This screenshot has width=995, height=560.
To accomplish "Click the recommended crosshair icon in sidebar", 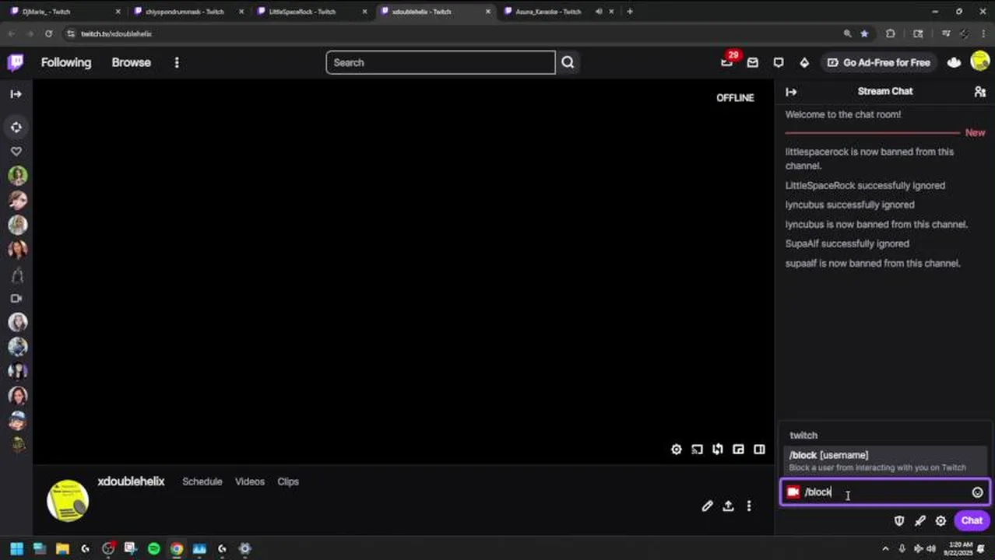I will point(16,127).
